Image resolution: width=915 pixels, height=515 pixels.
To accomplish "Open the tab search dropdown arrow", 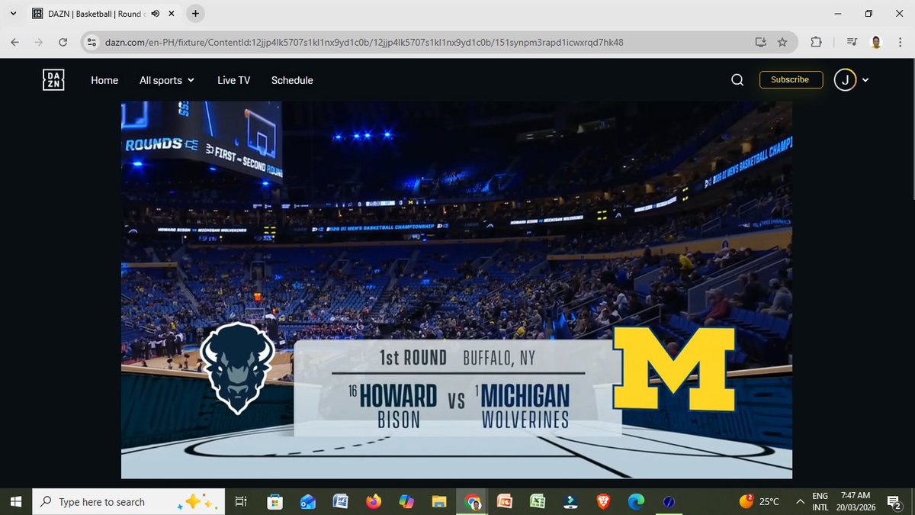I will [13, 13].
